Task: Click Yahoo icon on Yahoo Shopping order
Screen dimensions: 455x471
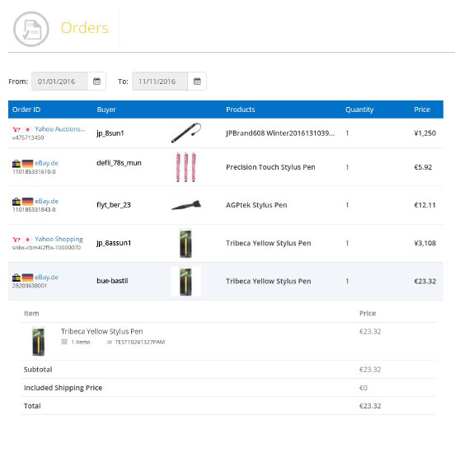Action: point(16,240)
